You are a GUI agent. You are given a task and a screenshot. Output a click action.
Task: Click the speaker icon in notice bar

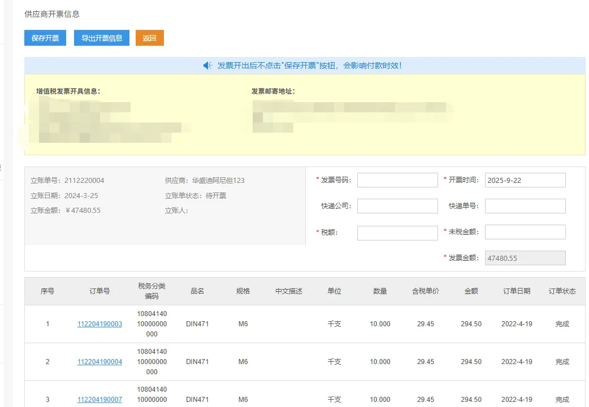[207, 65]
